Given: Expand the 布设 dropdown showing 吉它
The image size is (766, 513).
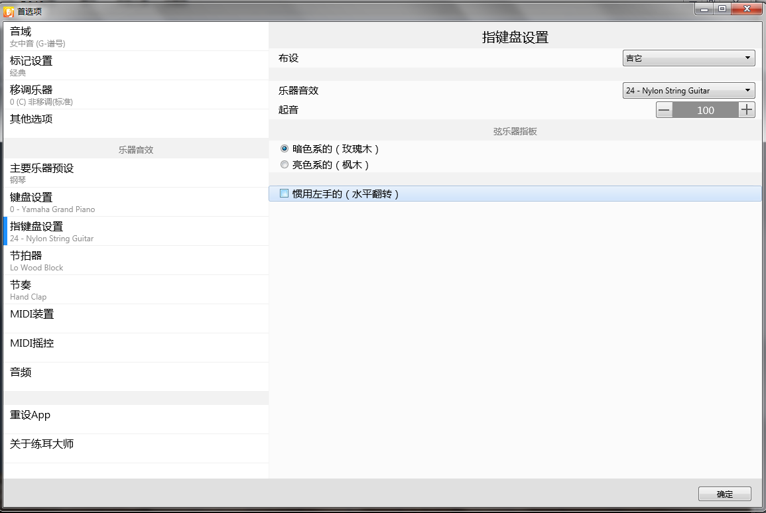Looking at the screenshot, I should [689, 58].
